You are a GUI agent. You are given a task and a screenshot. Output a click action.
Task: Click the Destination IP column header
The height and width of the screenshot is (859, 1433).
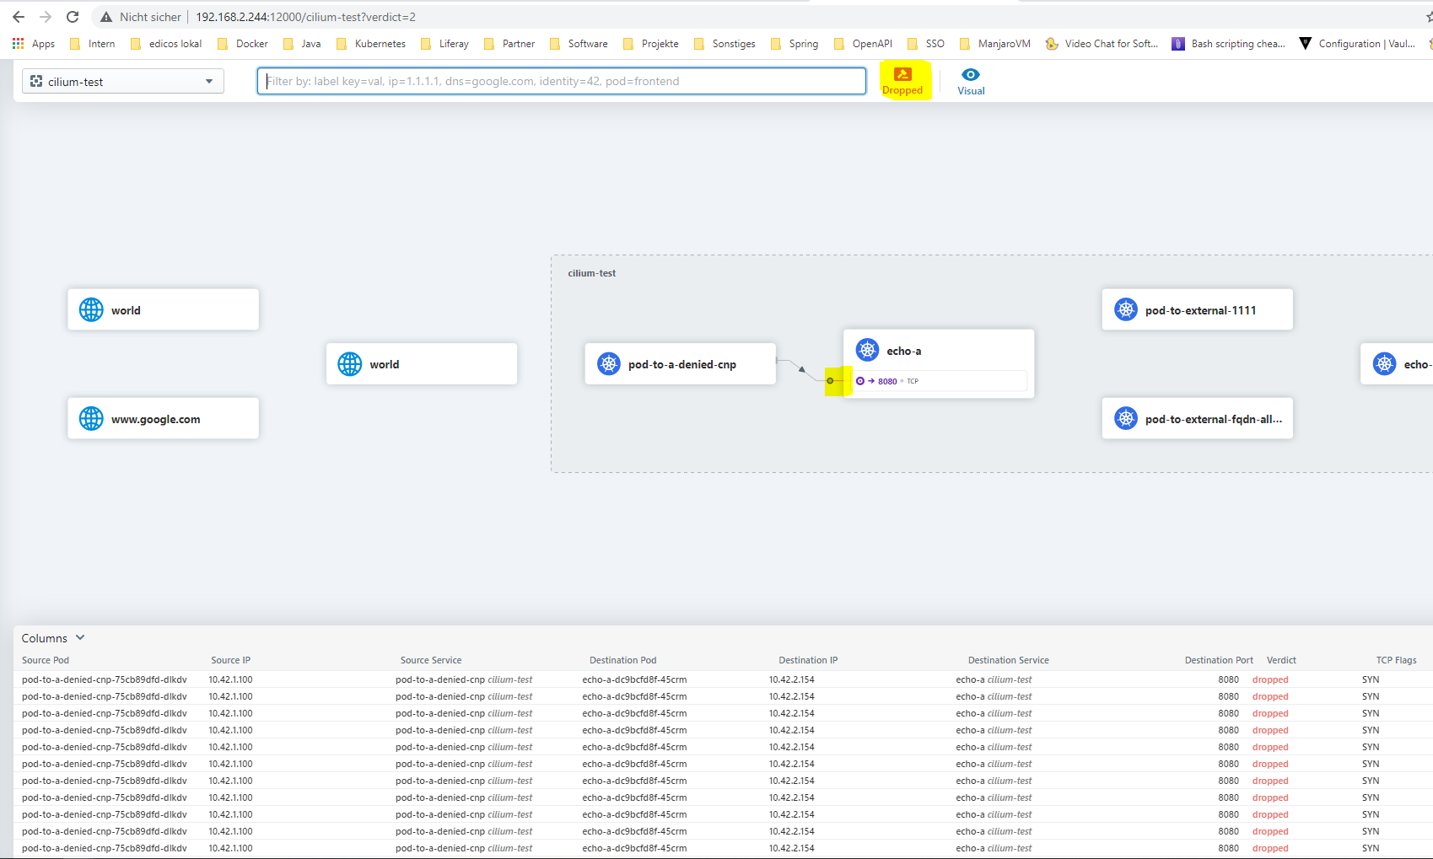(808, 660)
